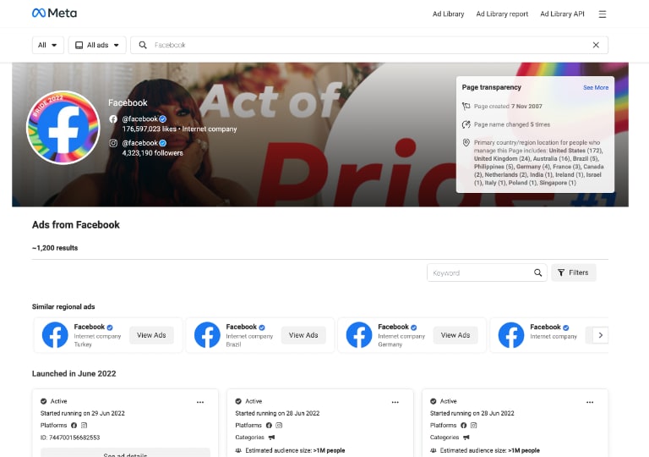649x457 pixels.
Task: Click 176,597,023 likes text
Action: [149, 129]
